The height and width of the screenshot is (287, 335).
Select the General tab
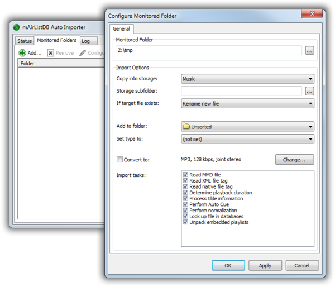click(121, 29)
